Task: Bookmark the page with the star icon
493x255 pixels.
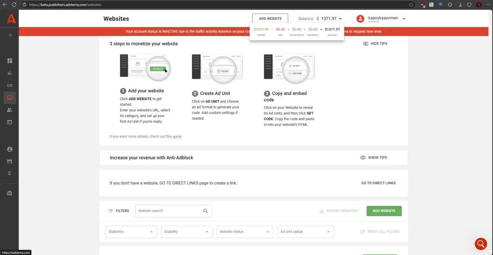Action: [411, 5]
